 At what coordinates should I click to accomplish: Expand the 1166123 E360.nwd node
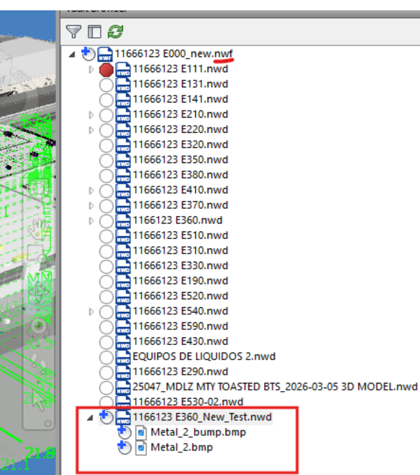tap(91, 221)
